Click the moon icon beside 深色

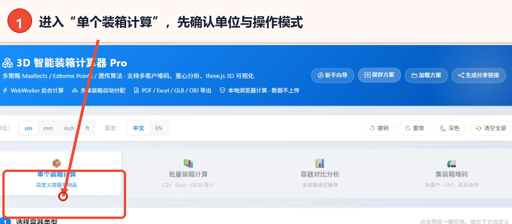(443, 128)
